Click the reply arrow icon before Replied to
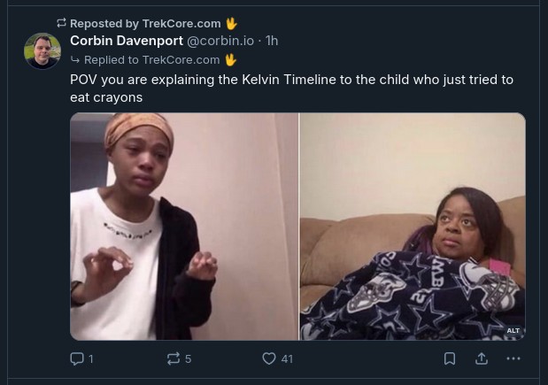The width and height of the screenshot is (548, 385). (x=74, y=60)
